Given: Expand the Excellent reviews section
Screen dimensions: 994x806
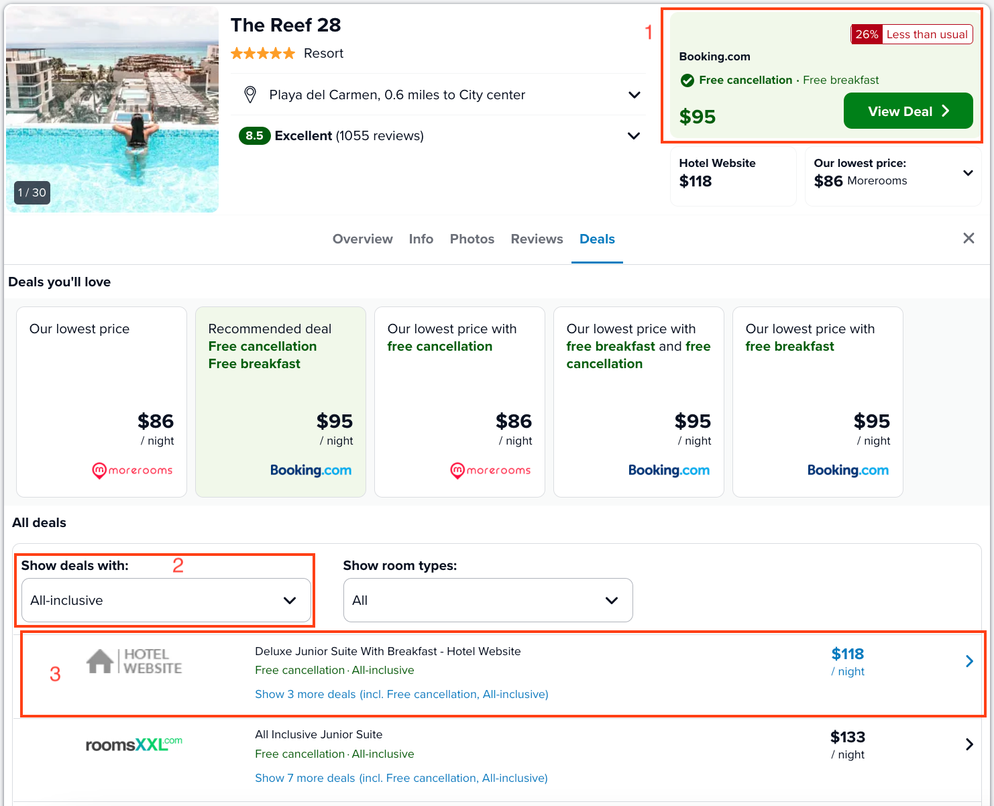Looking at the screenshot, I should 634,135.
